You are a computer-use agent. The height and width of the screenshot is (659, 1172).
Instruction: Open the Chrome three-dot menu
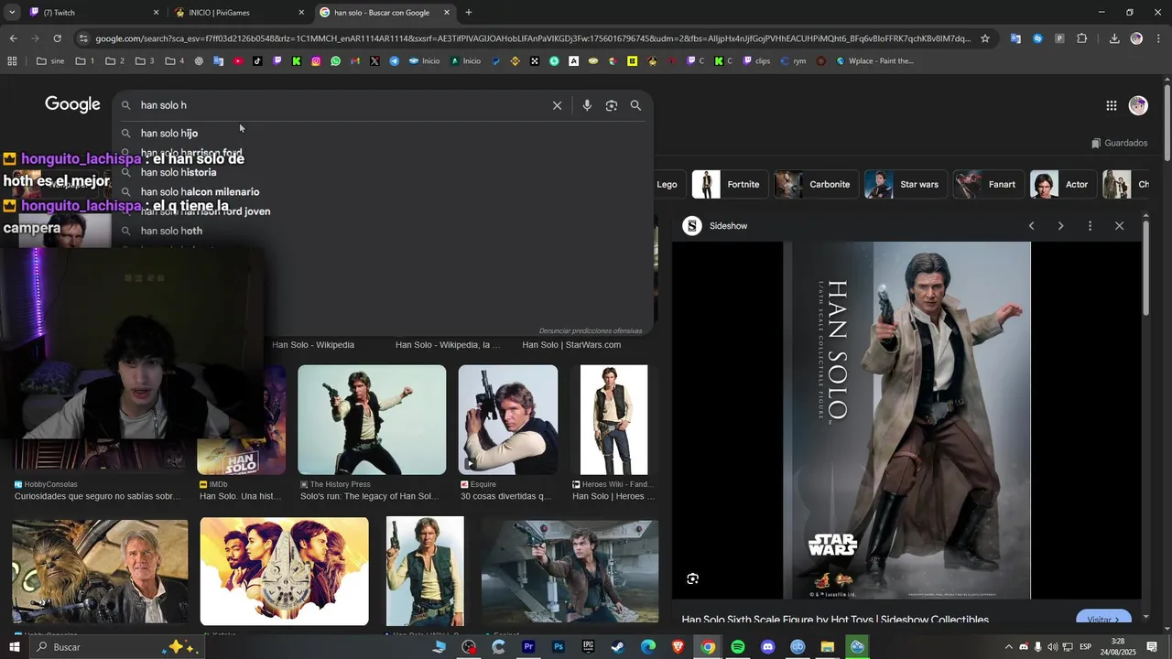tap(1158, 38)
